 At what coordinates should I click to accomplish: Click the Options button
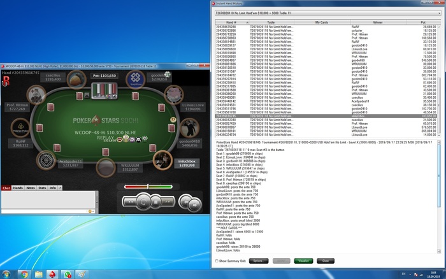(x=259, y=261)
